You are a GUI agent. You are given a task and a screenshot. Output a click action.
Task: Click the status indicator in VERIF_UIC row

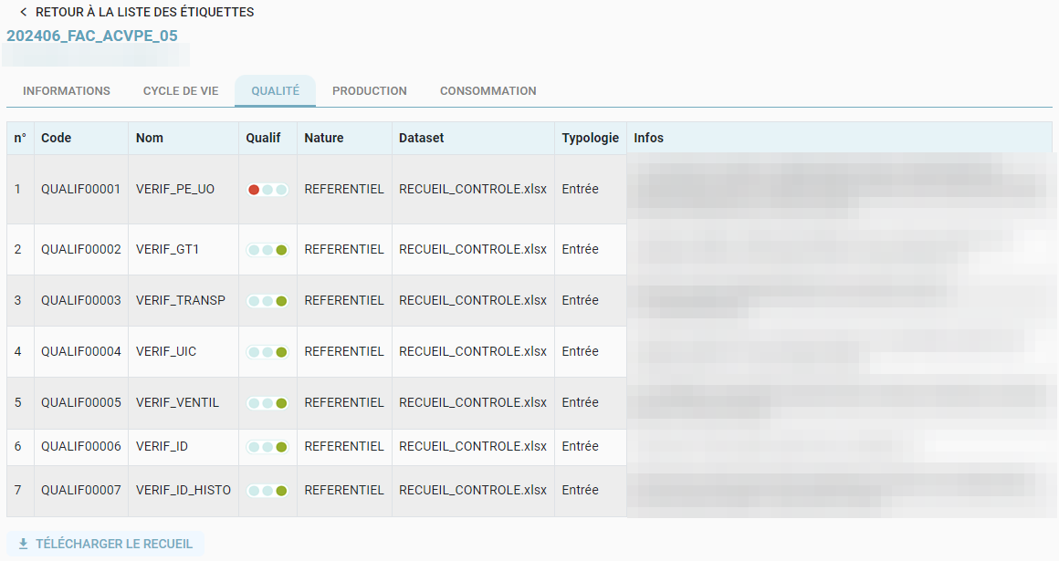(x=267, y=352)
